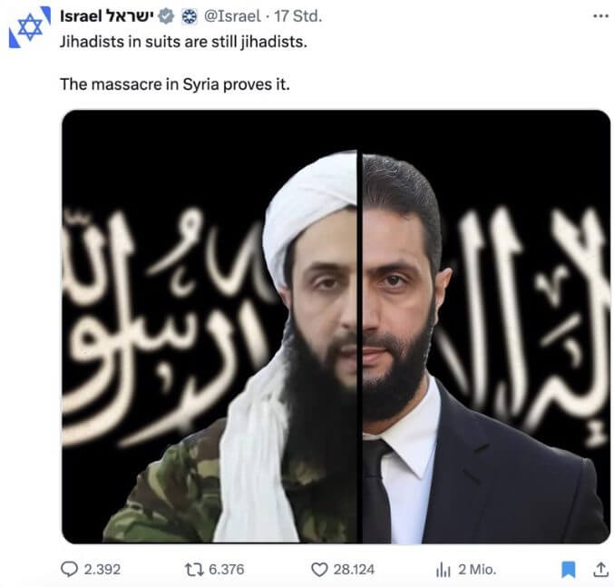Open the Israel account profile avatar
This screenshot has height=587, width=614.
click(x=30, y=27)
